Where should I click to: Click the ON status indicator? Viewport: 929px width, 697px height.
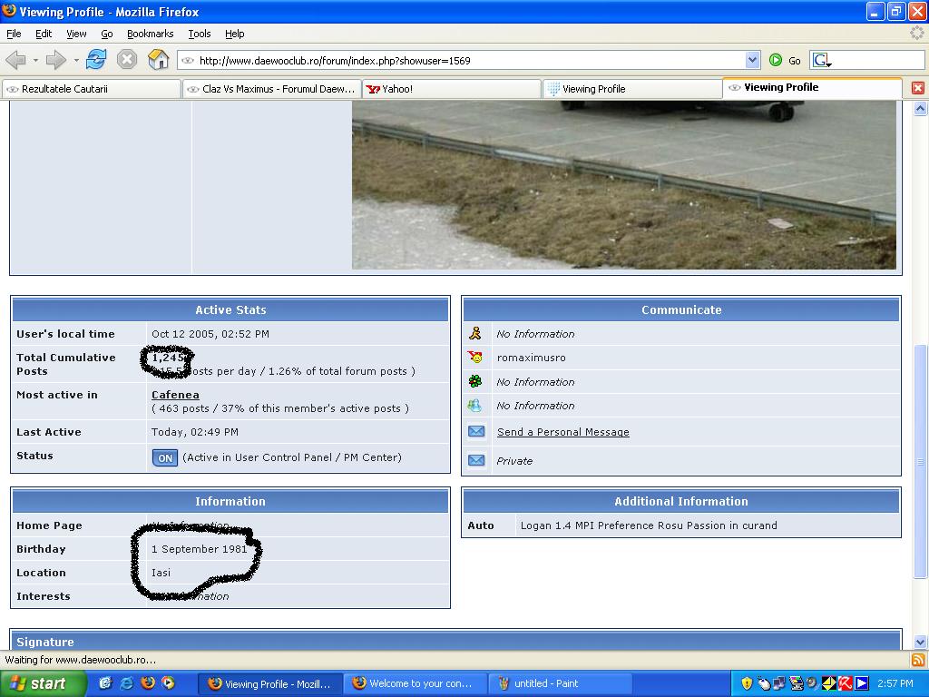pyautogui.click(x=164, y=458)
